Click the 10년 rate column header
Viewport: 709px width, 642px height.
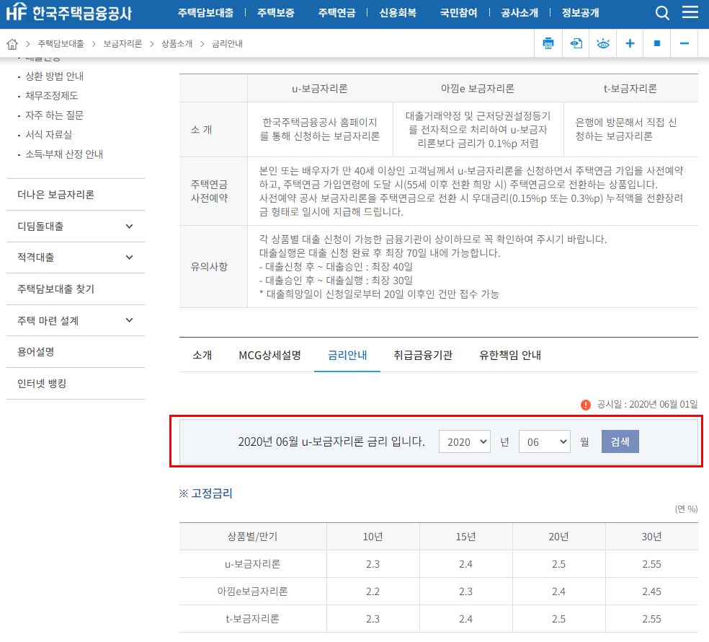tap(373, 537)
